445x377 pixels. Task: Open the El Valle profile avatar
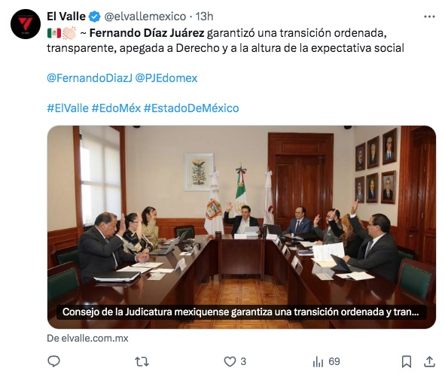26,24
